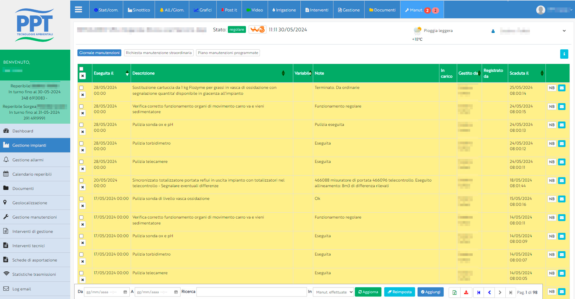Viewport: 575px width, 299px height.
Task: Sort by Descrizione column arrows
Action: click(x=283, y=73)
